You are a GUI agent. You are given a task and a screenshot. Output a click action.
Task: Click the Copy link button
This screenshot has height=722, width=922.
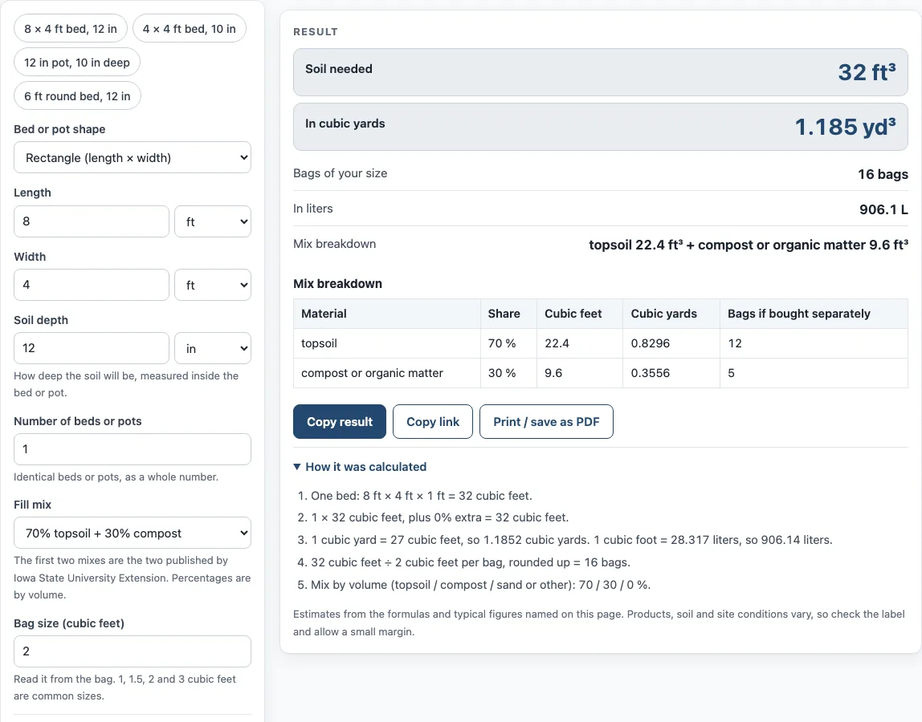point(433,422)
